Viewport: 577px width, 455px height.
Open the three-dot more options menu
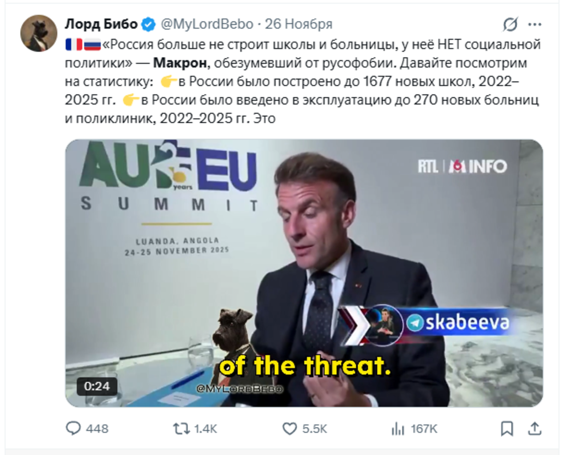535,25
